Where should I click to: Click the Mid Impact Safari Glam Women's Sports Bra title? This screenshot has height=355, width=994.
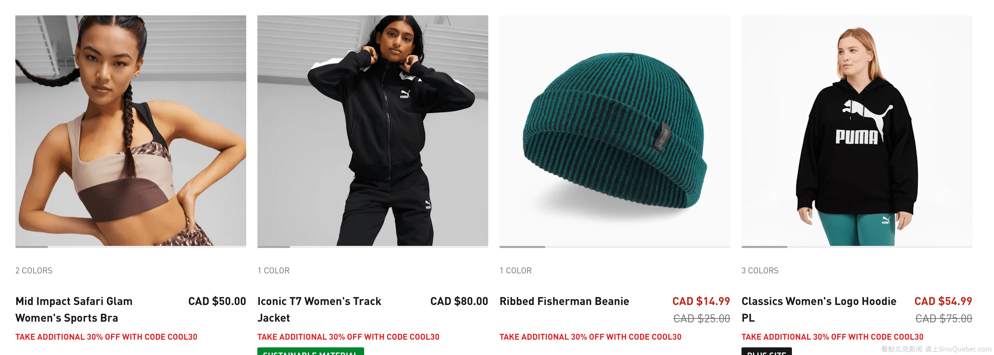coord(74,309)
